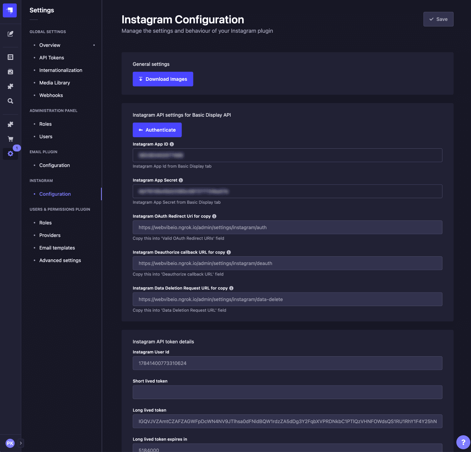Screen dimensions: 471x452
Task: Open Configuration under Email Plugin
Action: pos(54,165)
